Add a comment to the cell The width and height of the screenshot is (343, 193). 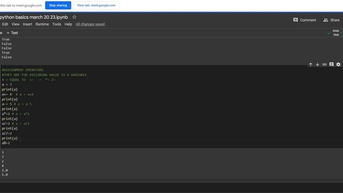click(331, 64)
